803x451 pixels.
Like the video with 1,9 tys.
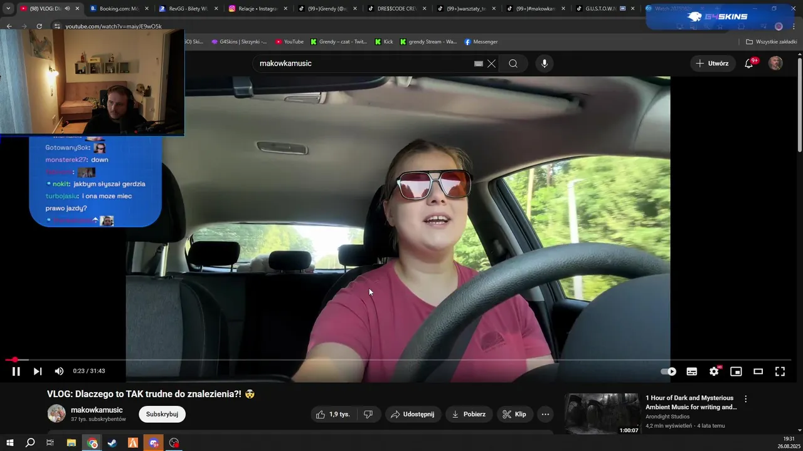[333, 414]
